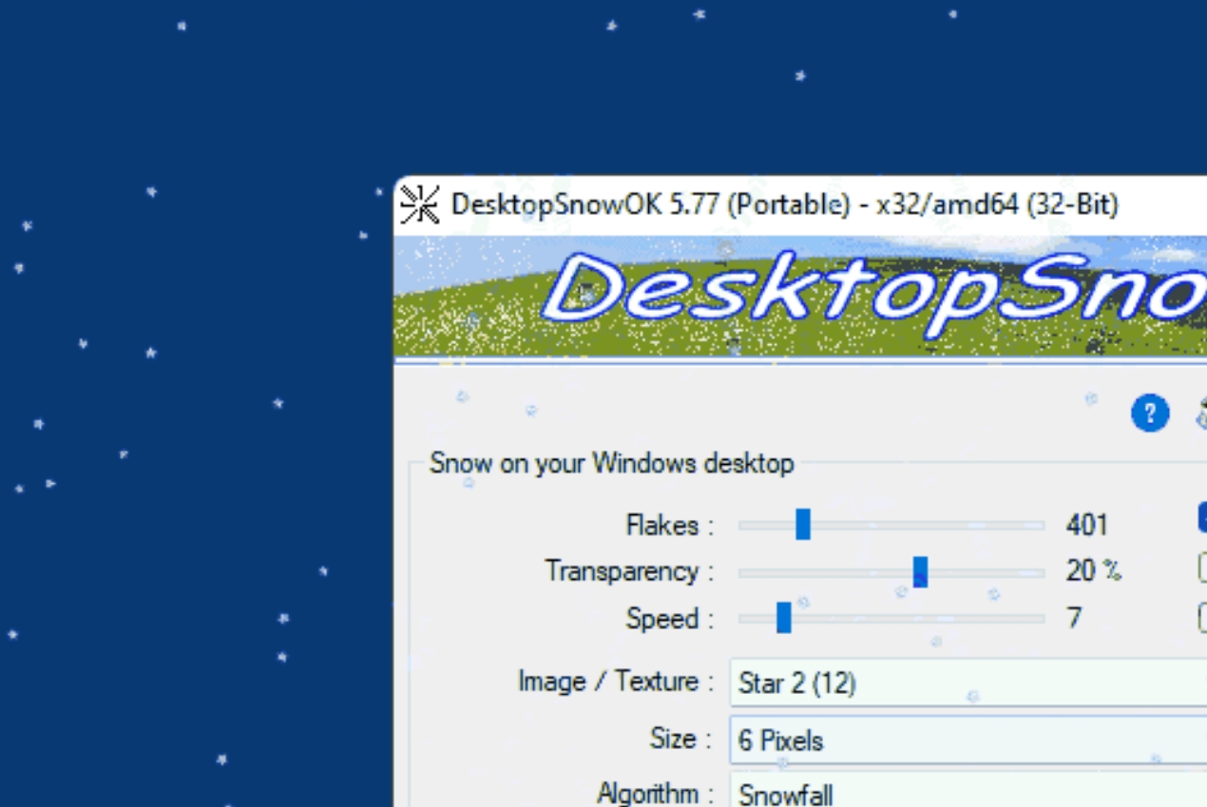1207x807 pixels.
Task: Click the 'Speed :' label
Action: tap(669, 619)
